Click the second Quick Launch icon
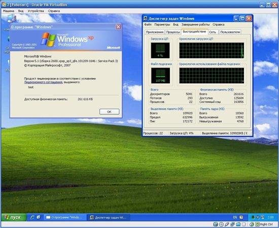The image size is (279, 228). click(x=39, y=217)
